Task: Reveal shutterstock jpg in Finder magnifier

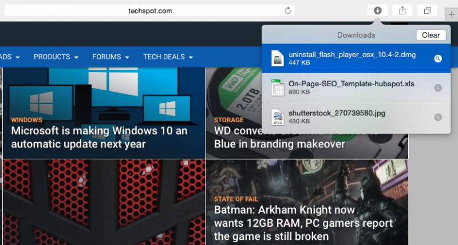Action: tap(438, 117)
